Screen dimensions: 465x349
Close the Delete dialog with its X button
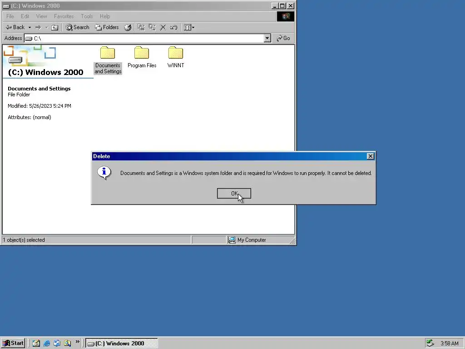click(x=370, y=156)
